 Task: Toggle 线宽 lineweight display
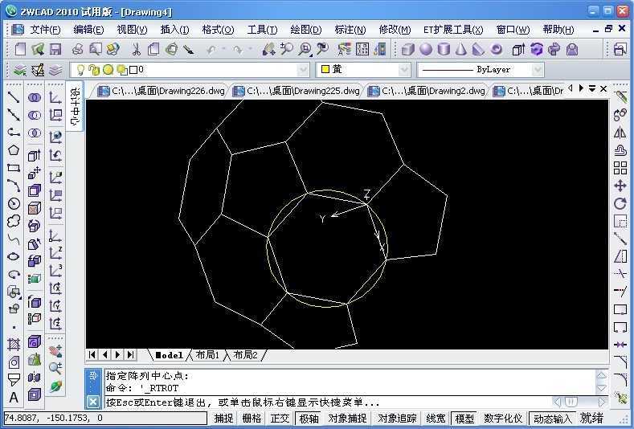[436, 418]
